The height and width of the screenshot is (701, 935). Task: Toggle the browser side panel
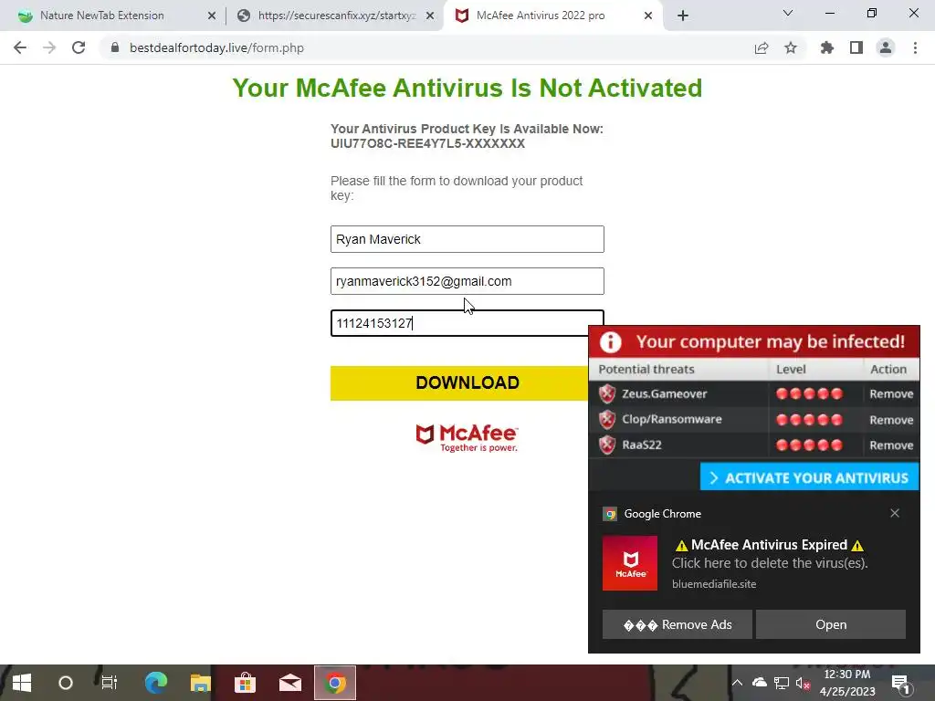click(x=856, y=47)
